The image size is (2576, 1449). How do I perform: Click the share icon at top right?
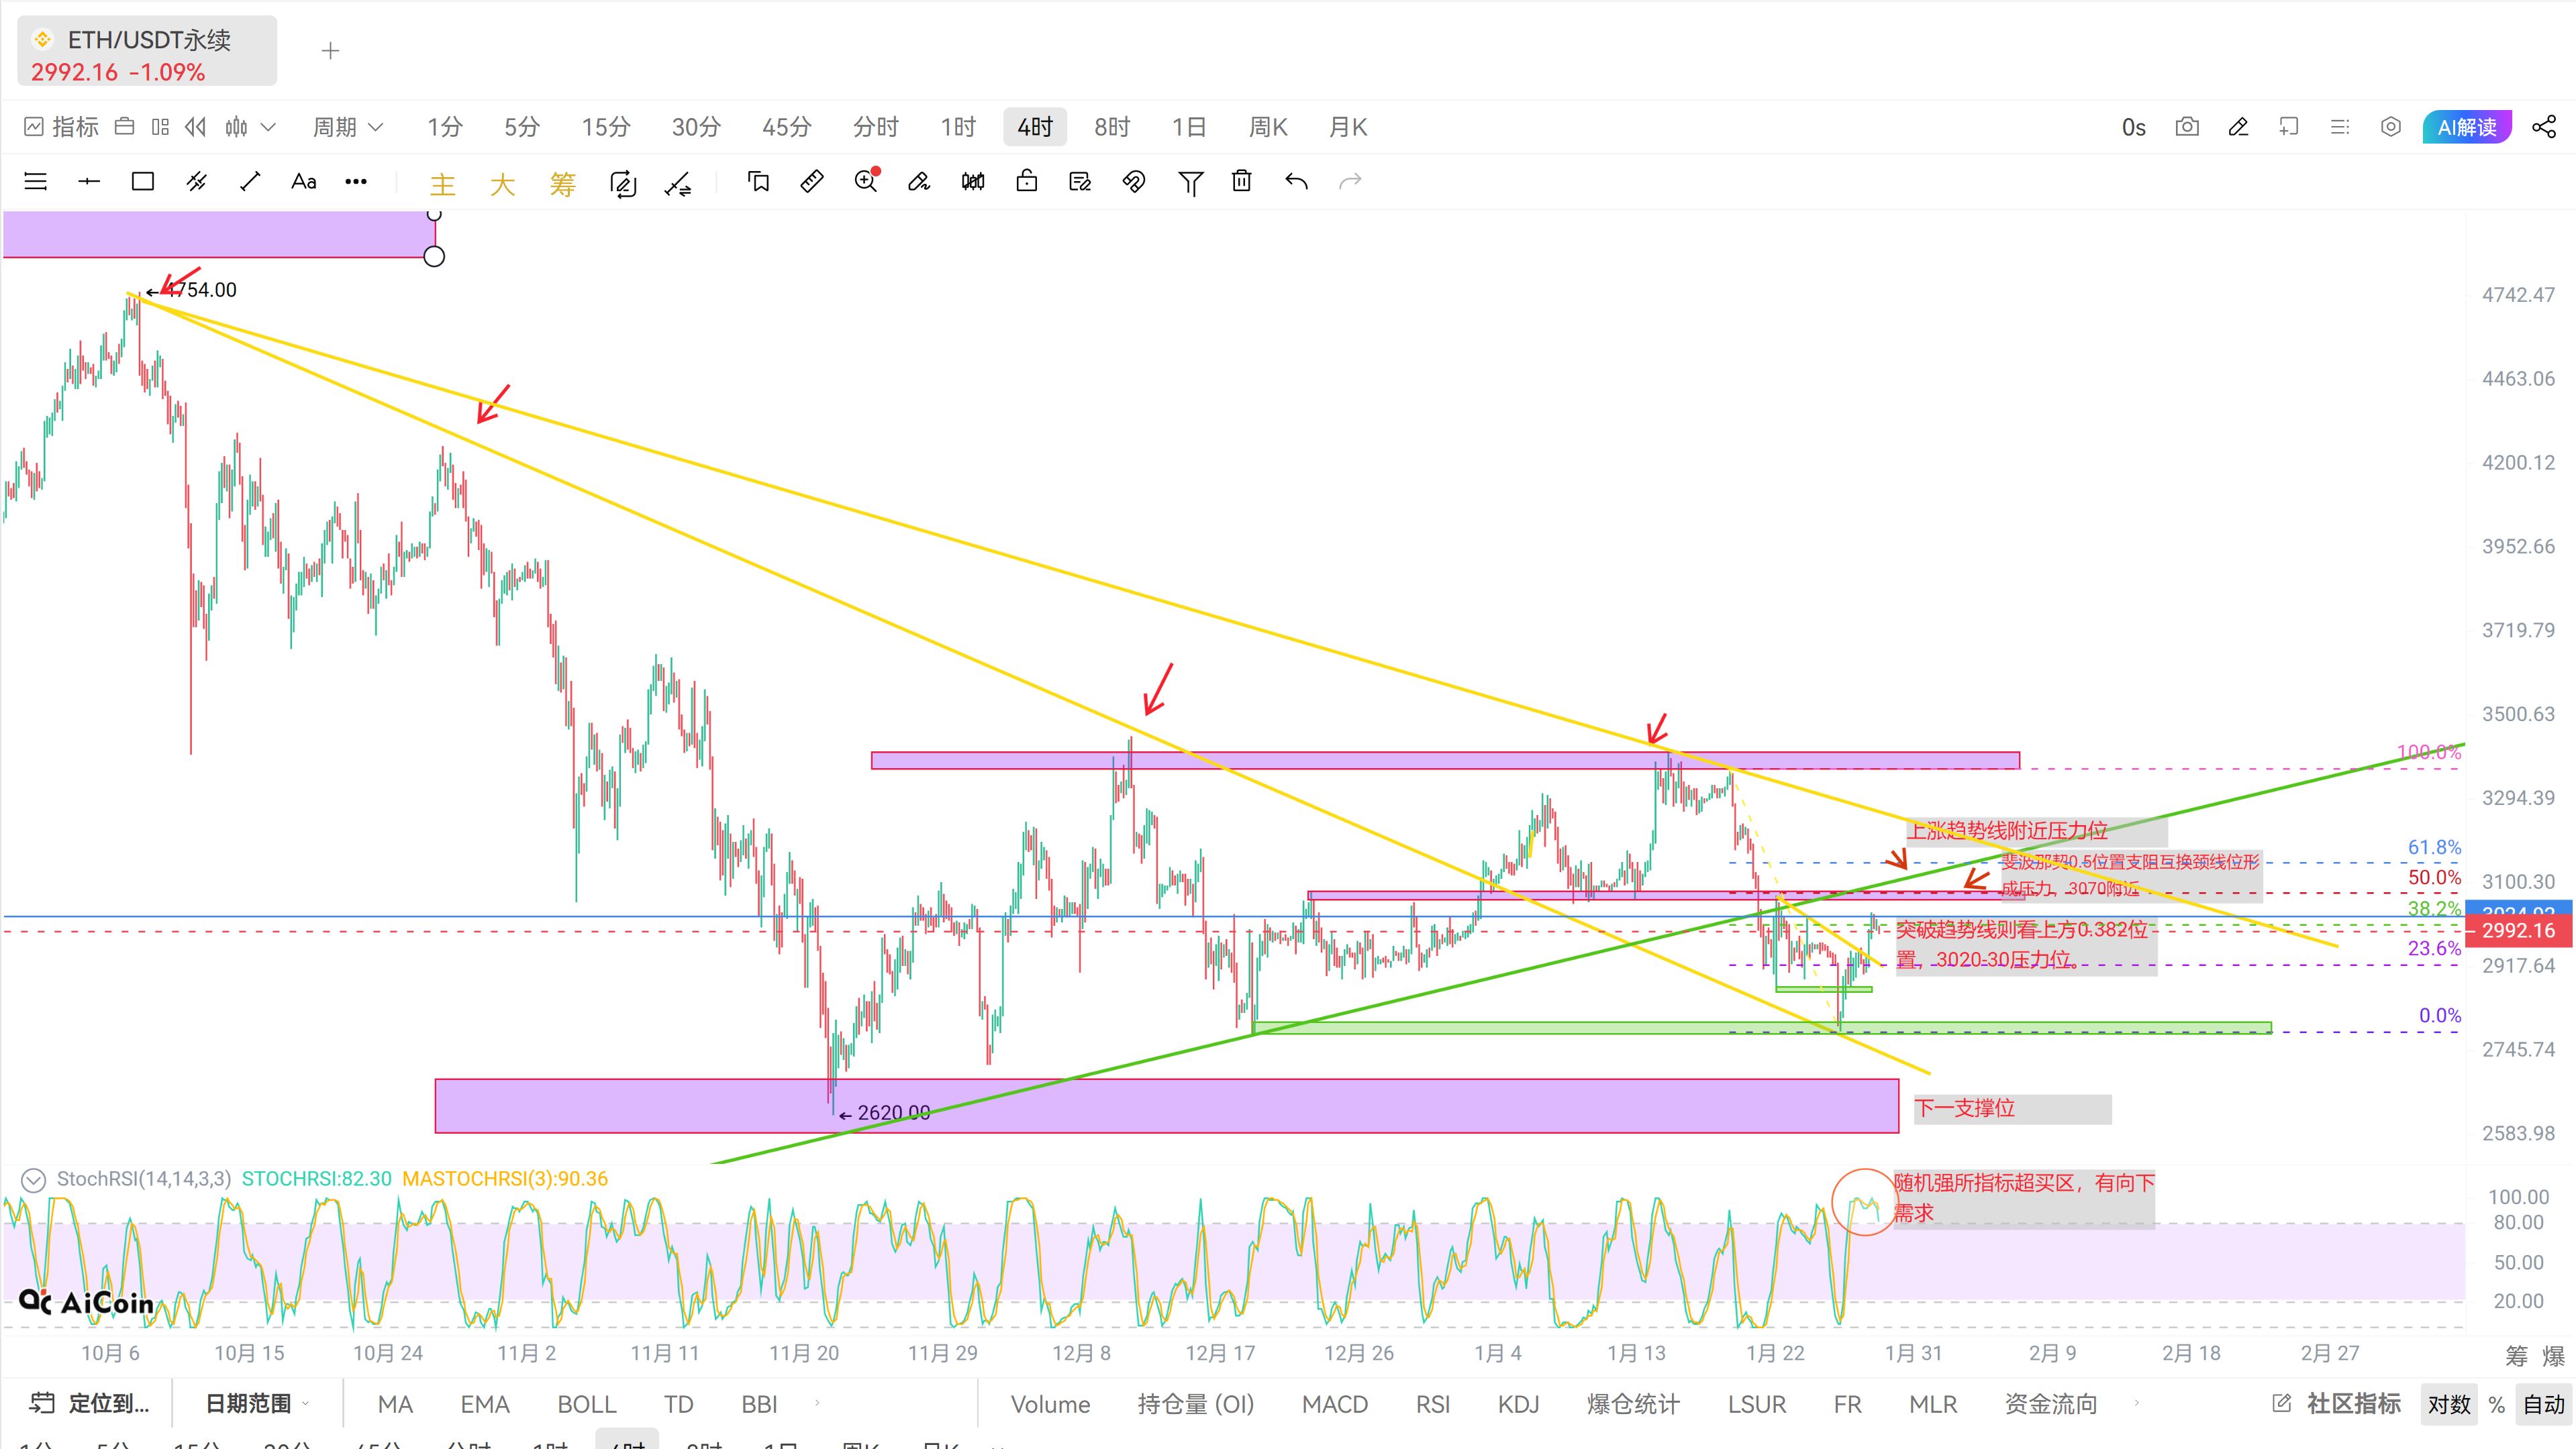point(2544,127)
